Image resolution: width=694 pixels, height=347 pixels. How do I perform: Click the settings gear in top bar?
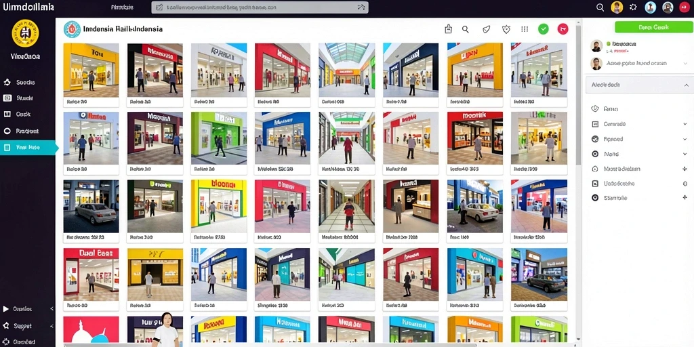click(x=634, y=7)
